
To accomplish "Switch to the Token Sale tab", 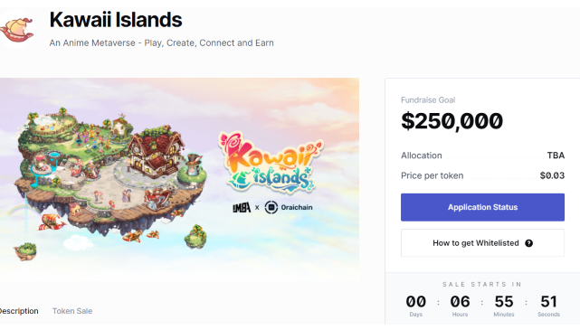I will 72,311.
